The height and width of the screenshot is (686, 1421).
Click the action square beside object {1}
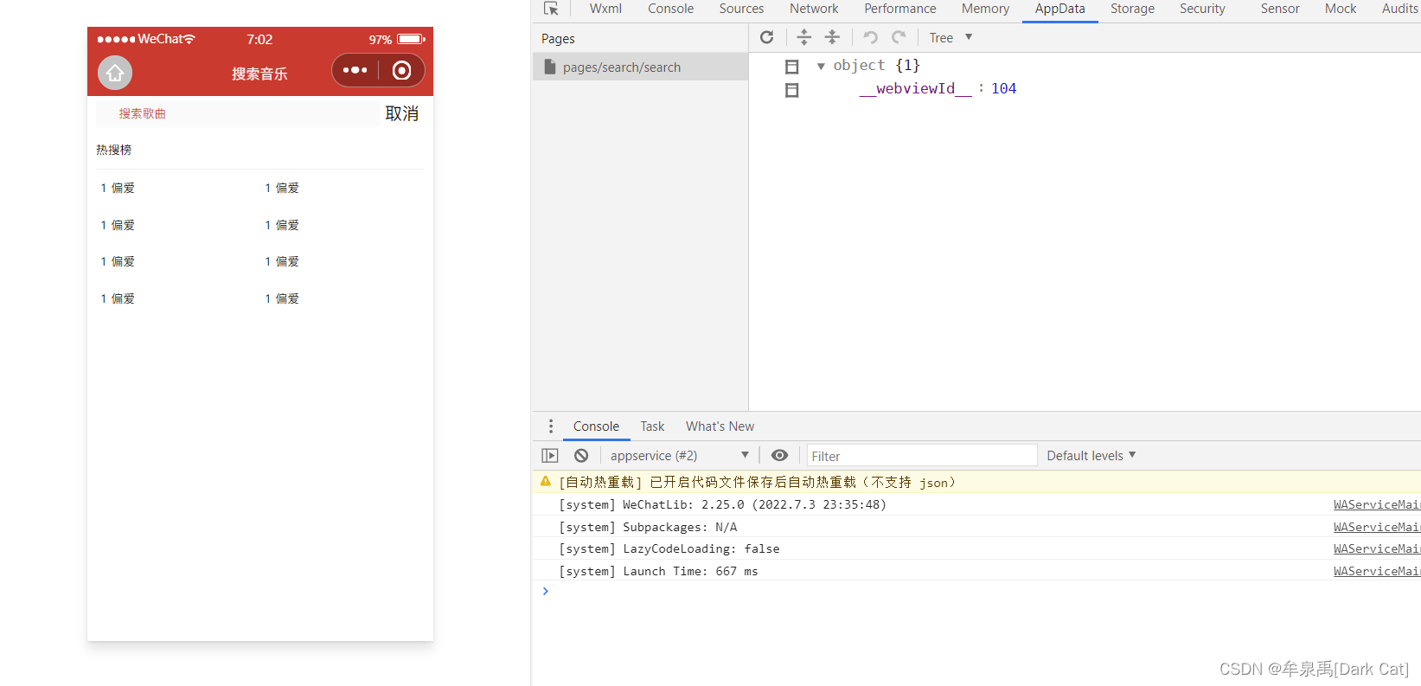(791, 67)
